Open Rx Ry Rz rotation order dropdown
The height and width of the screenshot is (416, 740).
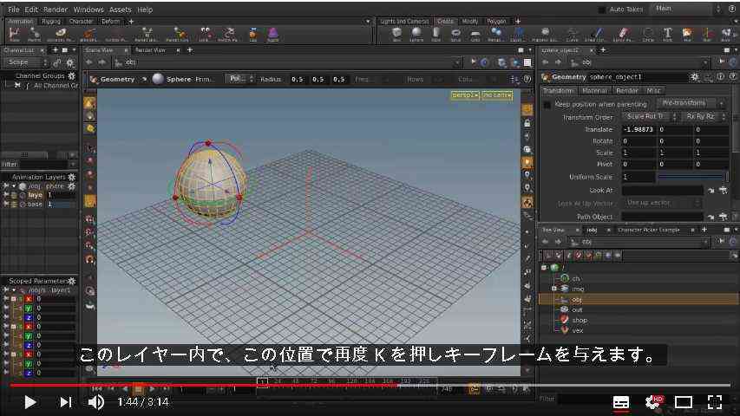(704, 116)
